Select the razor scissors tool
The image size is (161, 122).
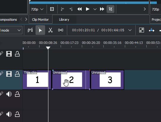pos(50,30)
